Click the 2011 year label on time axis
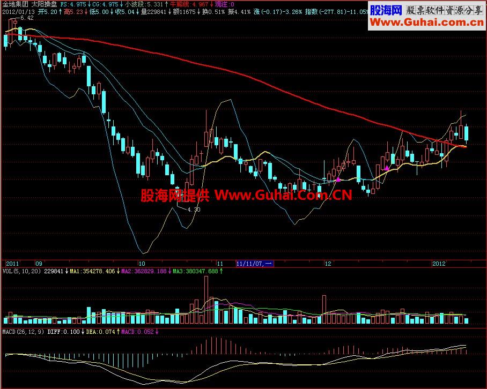Viewport: 487px width, 389px height. click(12, 264)
